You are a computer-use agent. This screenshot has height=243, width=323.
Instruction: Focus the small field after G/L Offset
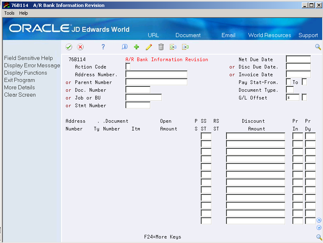pyautogui.click(x=304, y=97)
